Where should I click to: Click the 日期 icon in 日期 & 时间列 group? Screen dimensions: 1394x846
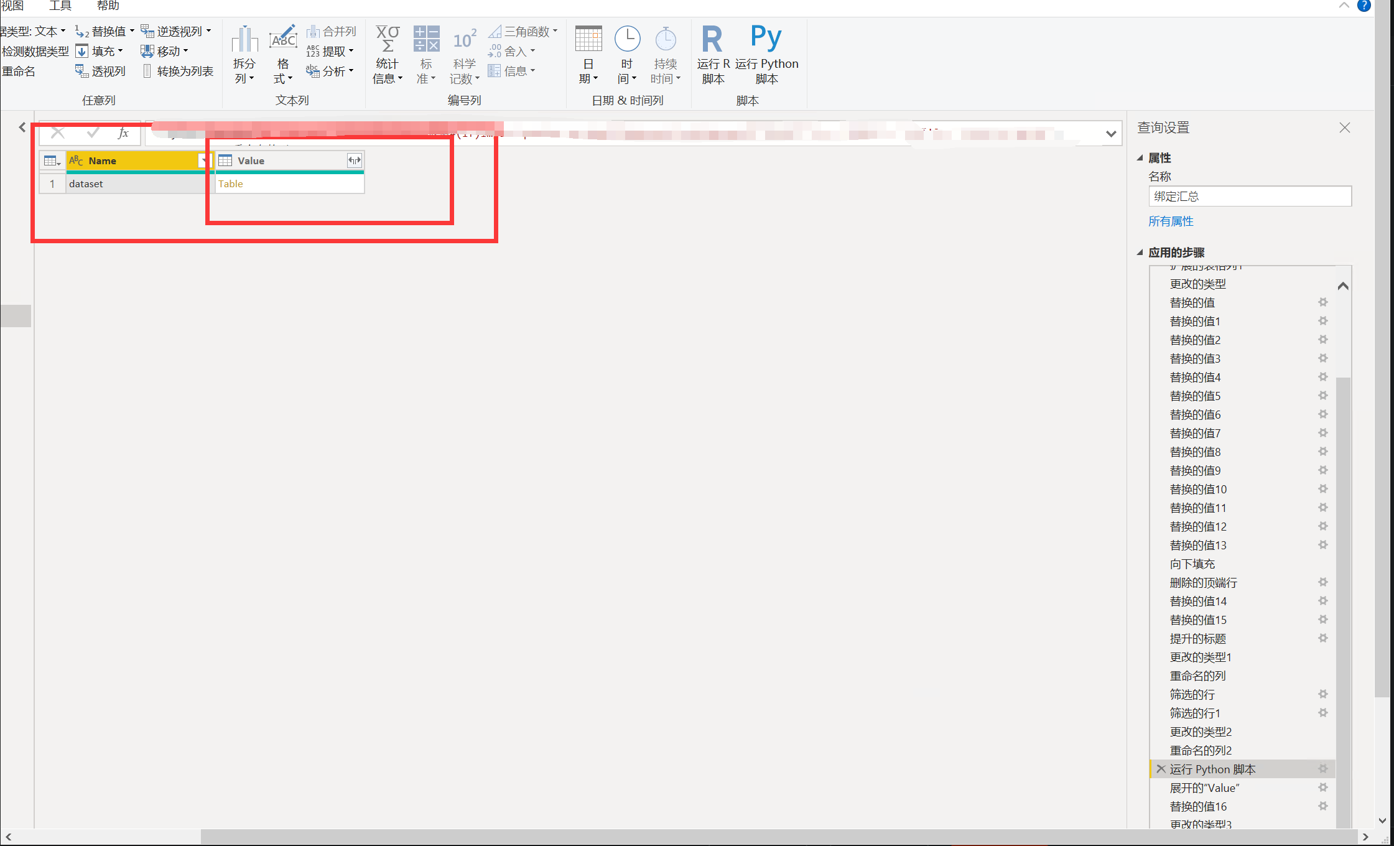point(588,53)
